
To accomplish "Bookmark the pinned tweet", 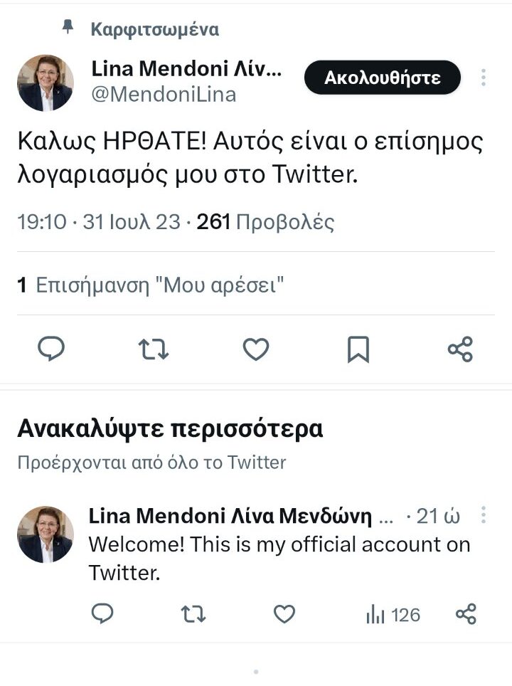I will point(358,349).
